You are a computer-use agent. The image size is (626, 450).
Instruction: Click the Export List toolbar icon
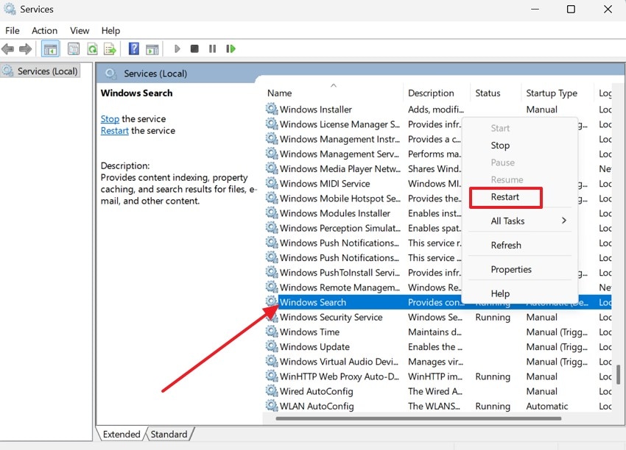coord(110,49)
